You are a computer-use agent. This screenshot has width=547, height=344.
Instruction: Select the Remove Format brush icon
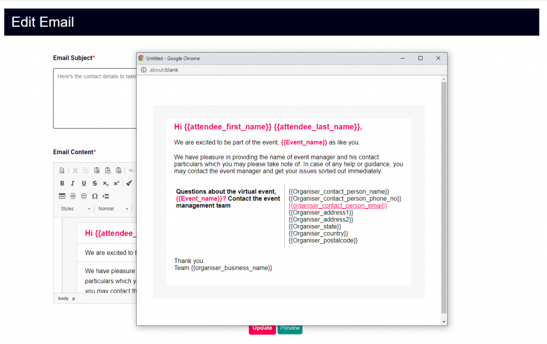129,183
